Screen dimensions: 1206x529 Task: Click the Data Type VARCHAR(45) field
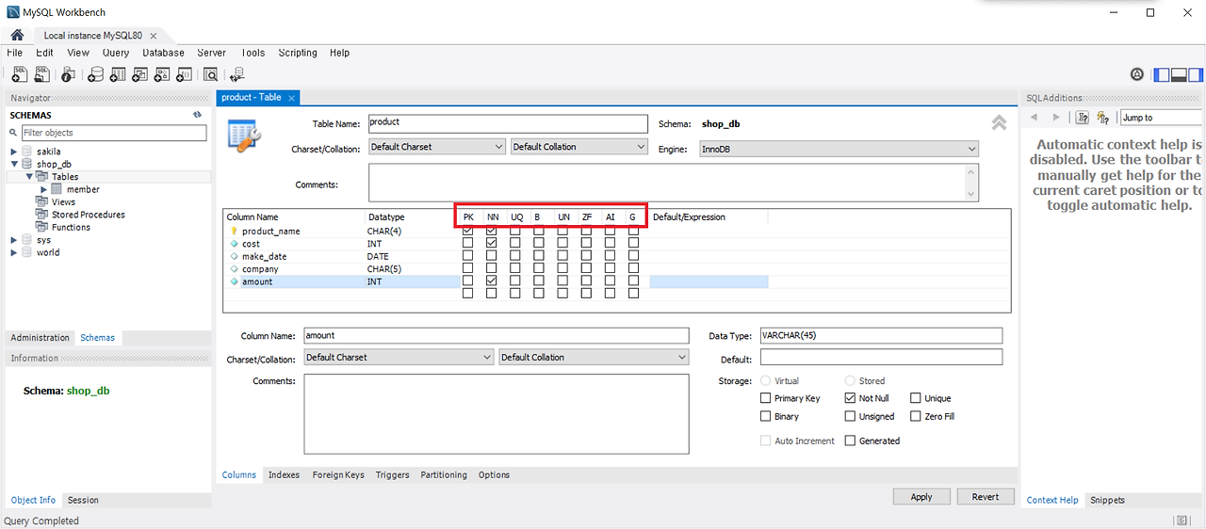[880, 336]
